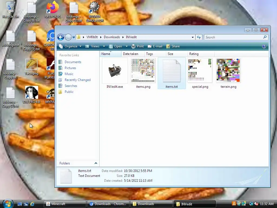The height and width of the screenshot is (208, 277).
Task: Switch to INVedit taskbar button
Action: tap(195, 204)
